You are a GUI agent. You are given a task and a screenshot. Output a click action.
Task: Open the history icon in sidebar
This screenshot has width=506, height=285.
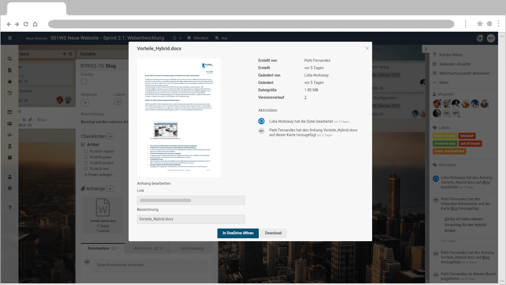pos(10,93)
